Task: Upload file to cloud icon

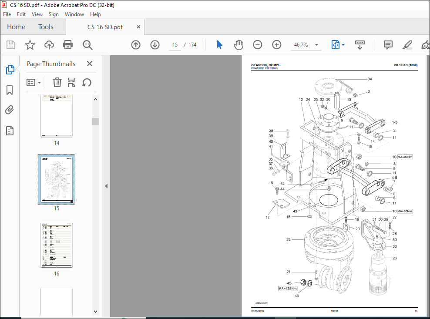Action: (49, 45)
